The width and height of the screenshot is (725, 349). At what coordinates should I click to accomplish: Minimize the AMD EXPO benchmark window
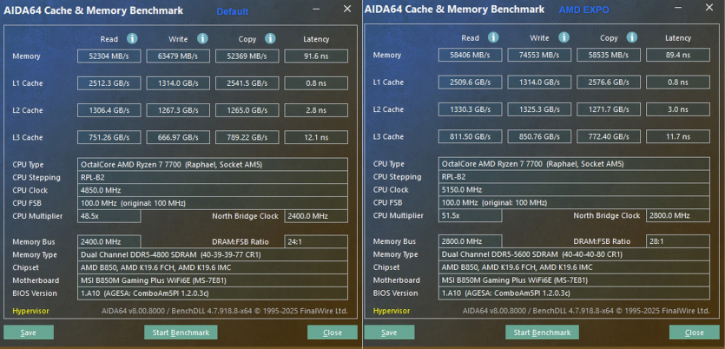point(679,9)
